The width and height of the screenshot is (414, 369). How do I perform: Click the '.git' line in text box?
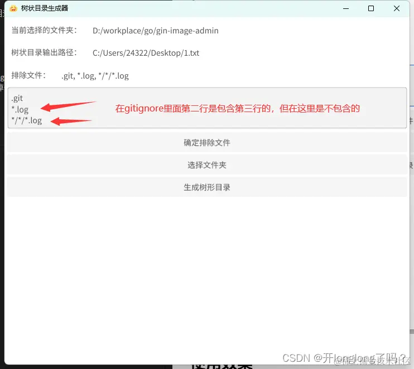pyautogui.click(x=17, y=98)
